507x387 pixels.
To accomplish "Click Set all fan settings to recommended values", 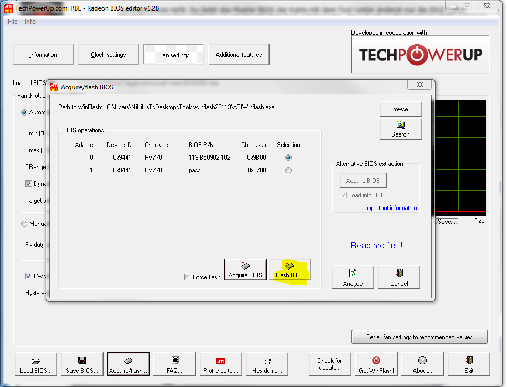I will pos(419,337).
